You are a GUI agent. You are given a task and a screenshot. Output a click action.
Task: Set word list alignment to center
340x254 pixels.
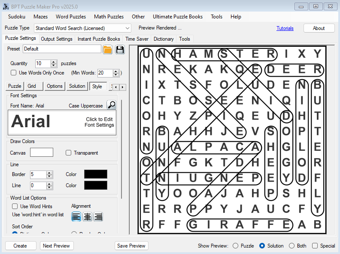tap(87, 217)
